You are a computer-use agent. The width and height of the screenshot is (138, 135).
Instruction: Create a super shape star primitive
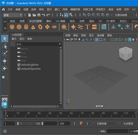73,27
